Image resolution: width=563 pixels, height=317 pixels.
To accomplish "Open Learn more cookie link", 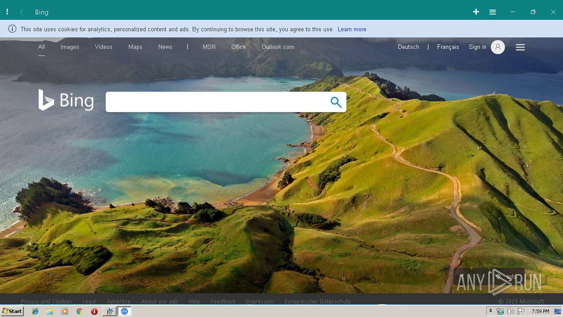I will (x=352, y=29).
